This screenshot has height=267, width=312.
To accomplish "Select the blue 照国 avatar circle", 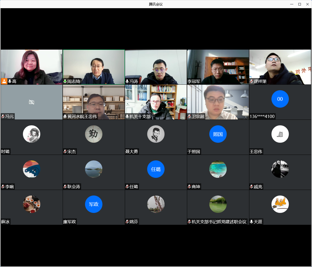I will 218,134.
